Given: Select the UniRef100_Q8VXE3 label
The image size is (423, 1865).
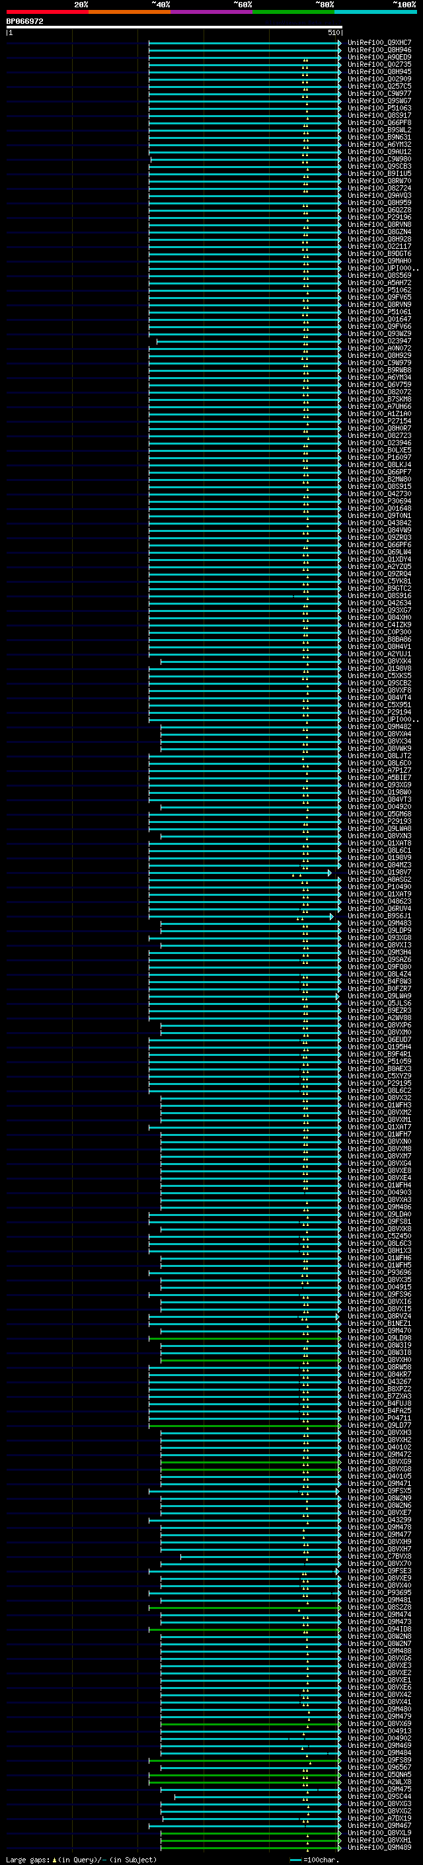Looking at the screenshot, I should click(x=379, y=1666).
